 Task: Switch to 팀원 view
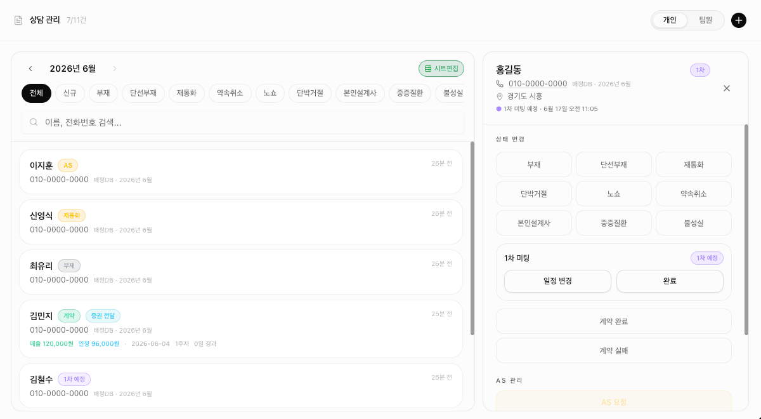coord(706,20)
